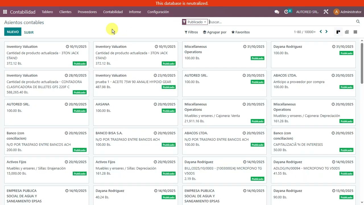Focus the Buscar search field
Viewport: 364px width, 205px height.
click(282, 22)
